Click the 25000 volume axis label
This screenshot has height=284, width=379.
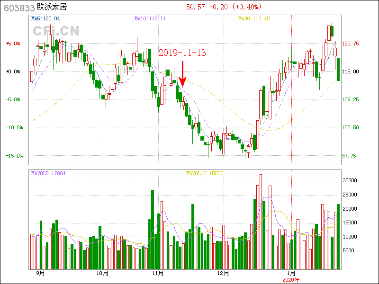point(350,195)
